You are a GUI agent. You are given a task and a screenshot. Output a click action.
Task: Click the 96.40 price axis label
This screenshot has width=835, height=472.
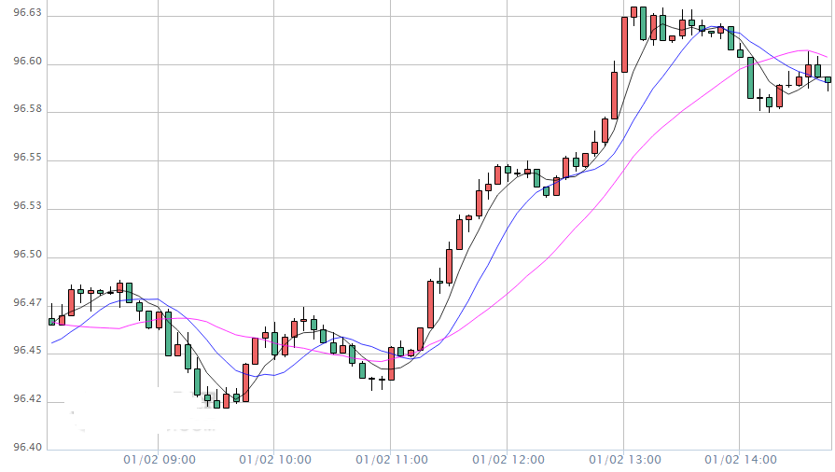click(x=26, y=448)
